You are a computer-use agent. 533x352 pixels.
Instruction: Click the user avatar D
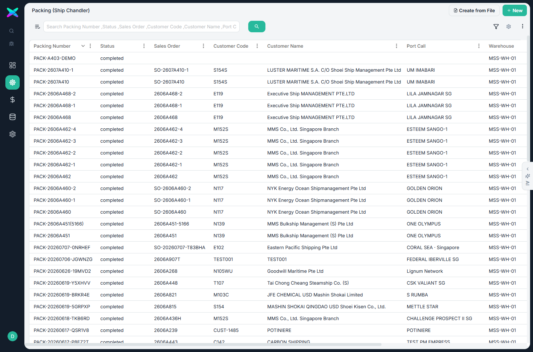(13, 336)
